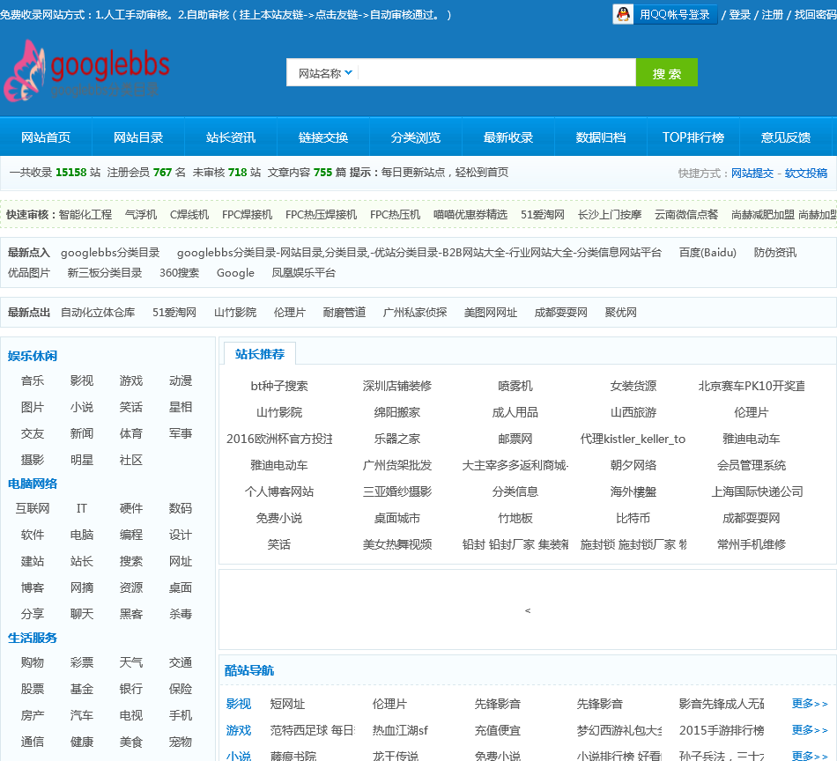Click 短网址 in the 影视 row
The image size is (837, 761).
(x=288, y=704)
